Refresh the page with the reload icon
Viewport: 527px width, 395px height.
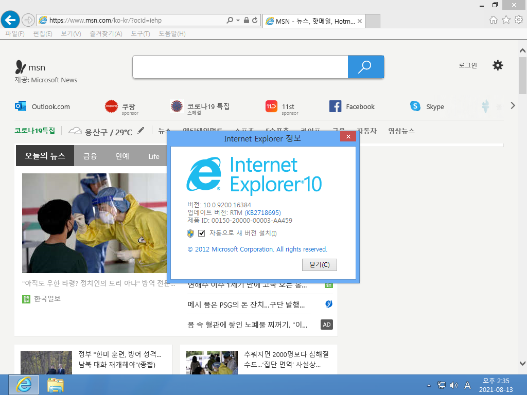click(x=255, y=20)
